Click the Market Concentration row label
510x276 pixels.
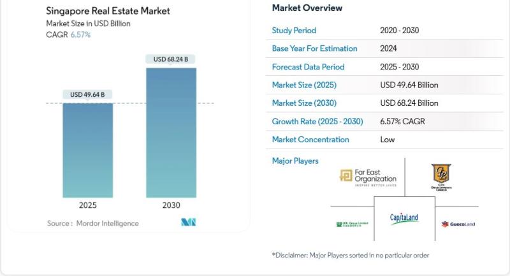tap(310, 140)
